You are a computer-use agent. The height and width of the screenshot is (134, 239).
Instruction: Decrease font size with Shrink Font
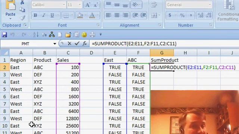click(96, 5)
